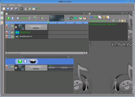Select the scissors cut icon in Project notes
The width and height of the screenshot is (135, 97).
click(104, 17)
